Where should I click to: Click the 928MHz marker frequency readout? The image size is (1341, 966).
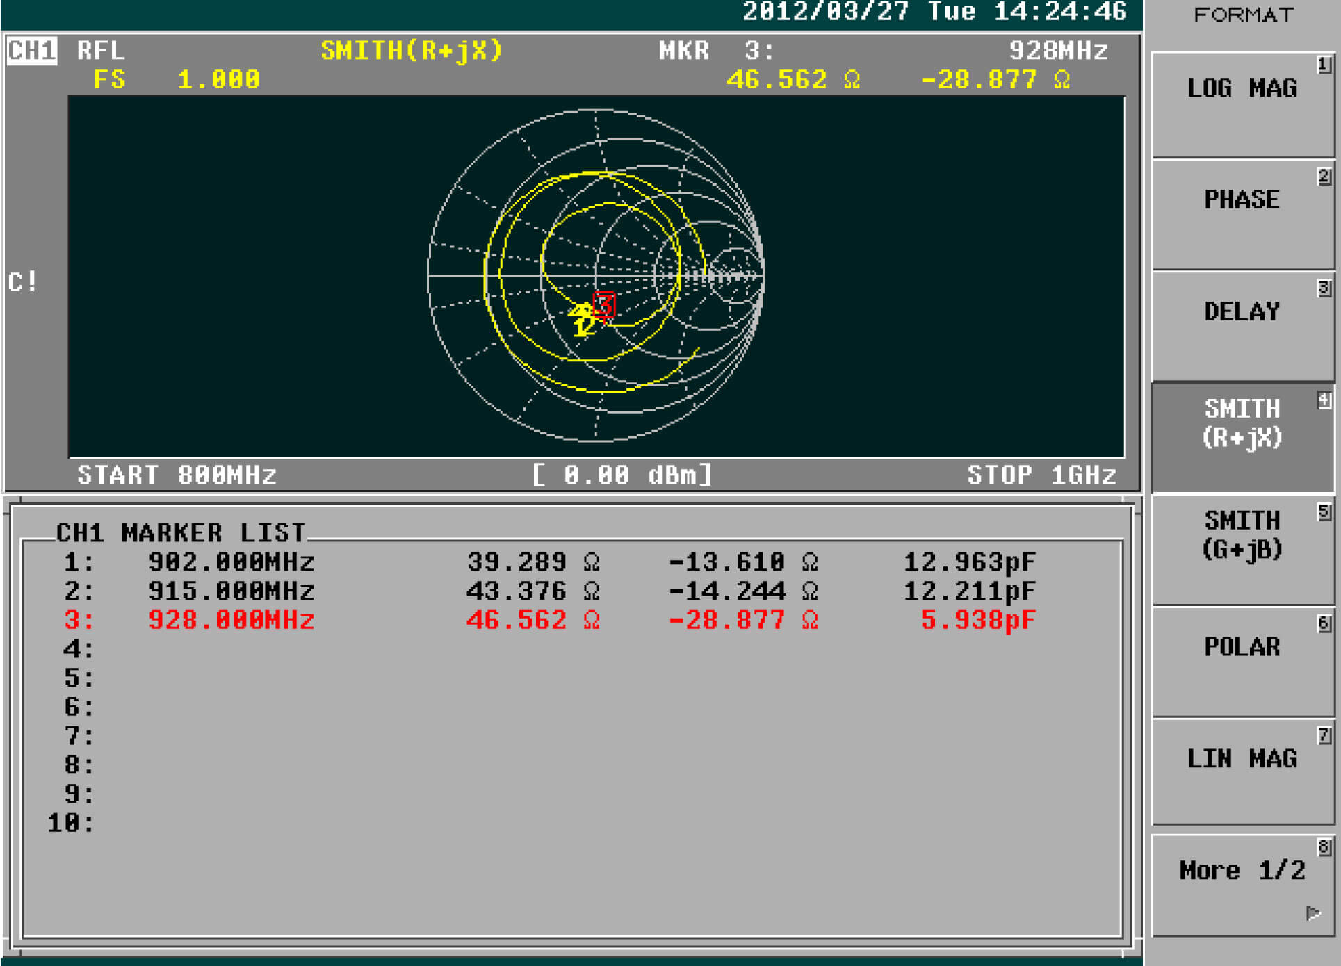(x=1058, y=51)
